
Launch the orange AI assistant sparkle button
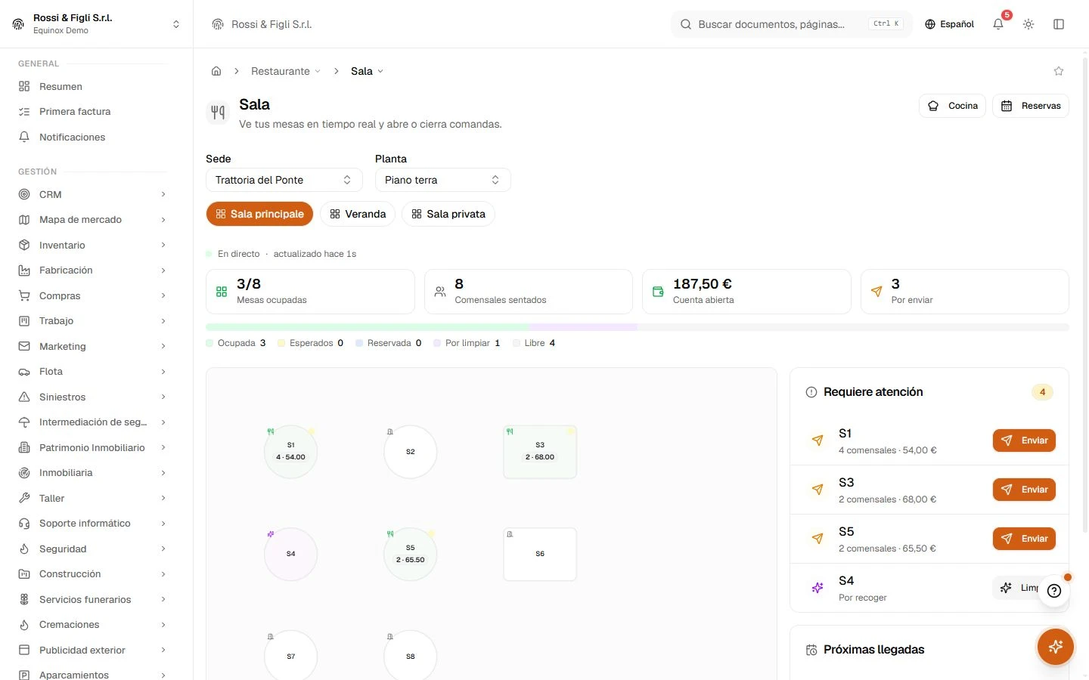[x=1056, y=647]
